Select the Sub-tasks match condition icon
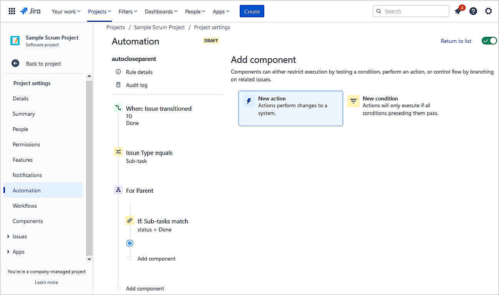 click(130, 221)
